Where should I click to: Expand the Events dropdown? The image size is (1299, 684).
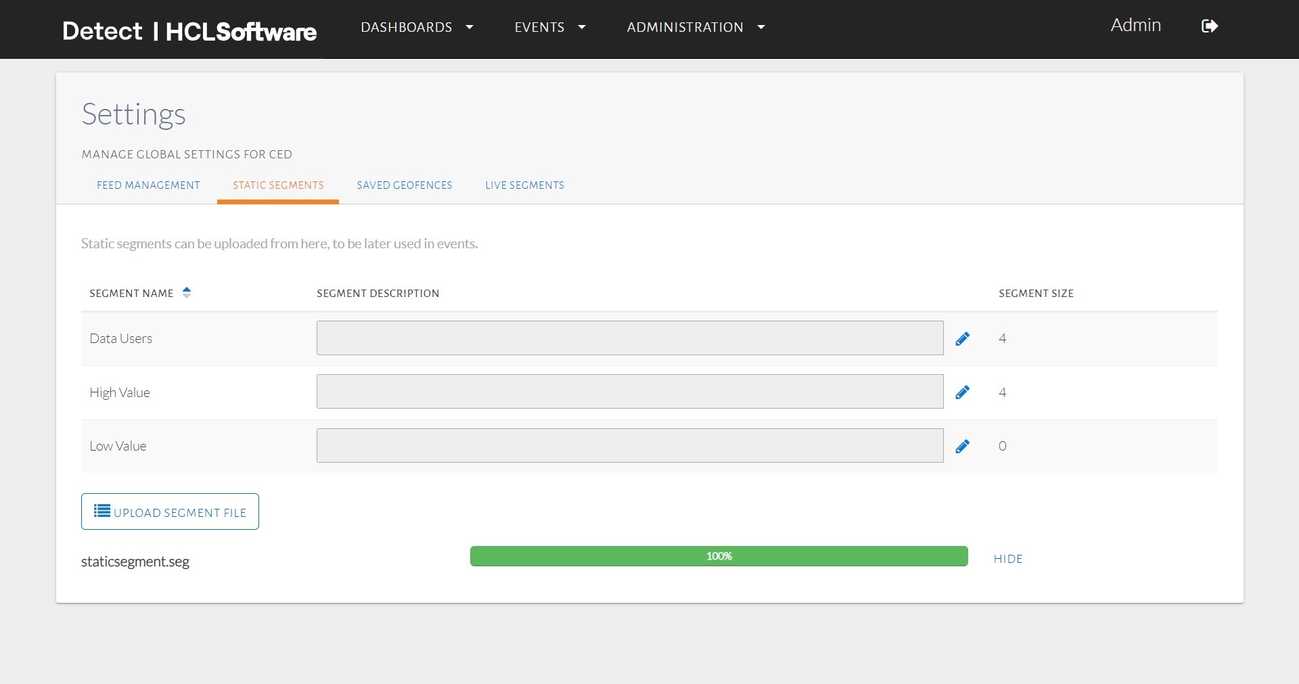tap(549, 27)
